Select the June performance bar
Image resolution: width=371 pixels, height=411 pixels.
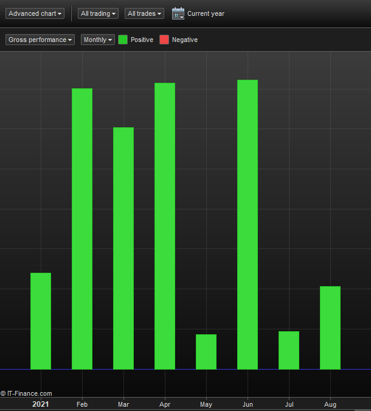point(248,225)
